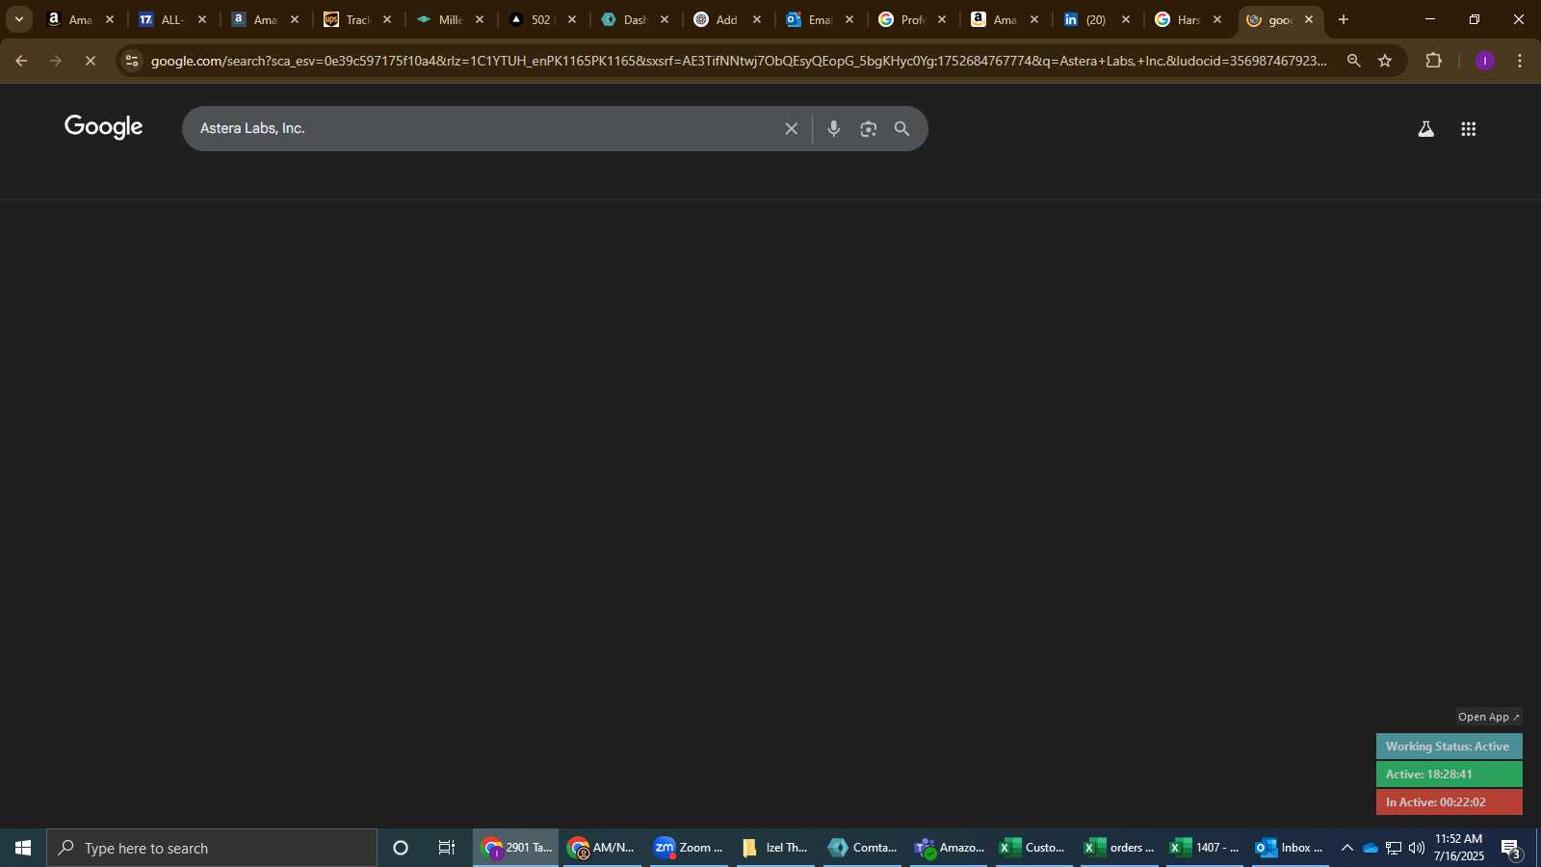Image resolution: width=1541 pixels, height=867 pixels.
Task: Open a new browser tab
Action: pos(1344,19)
